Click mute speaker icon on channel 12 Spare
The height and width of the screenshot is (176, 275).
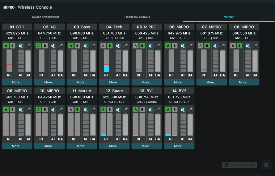(118, 110)
